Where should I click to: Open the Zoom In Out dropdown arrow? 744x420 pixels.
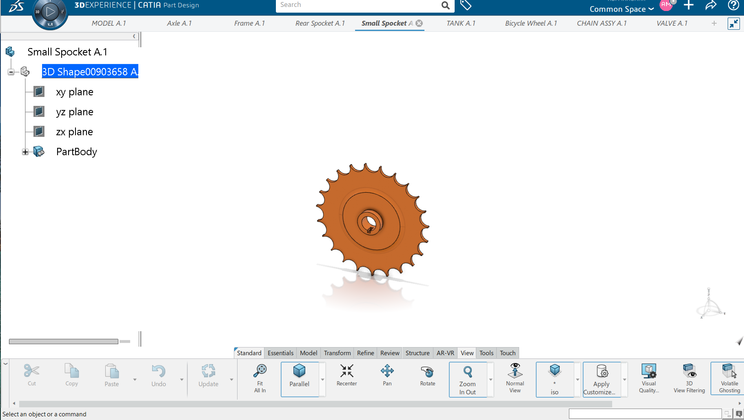click(491, 380)
